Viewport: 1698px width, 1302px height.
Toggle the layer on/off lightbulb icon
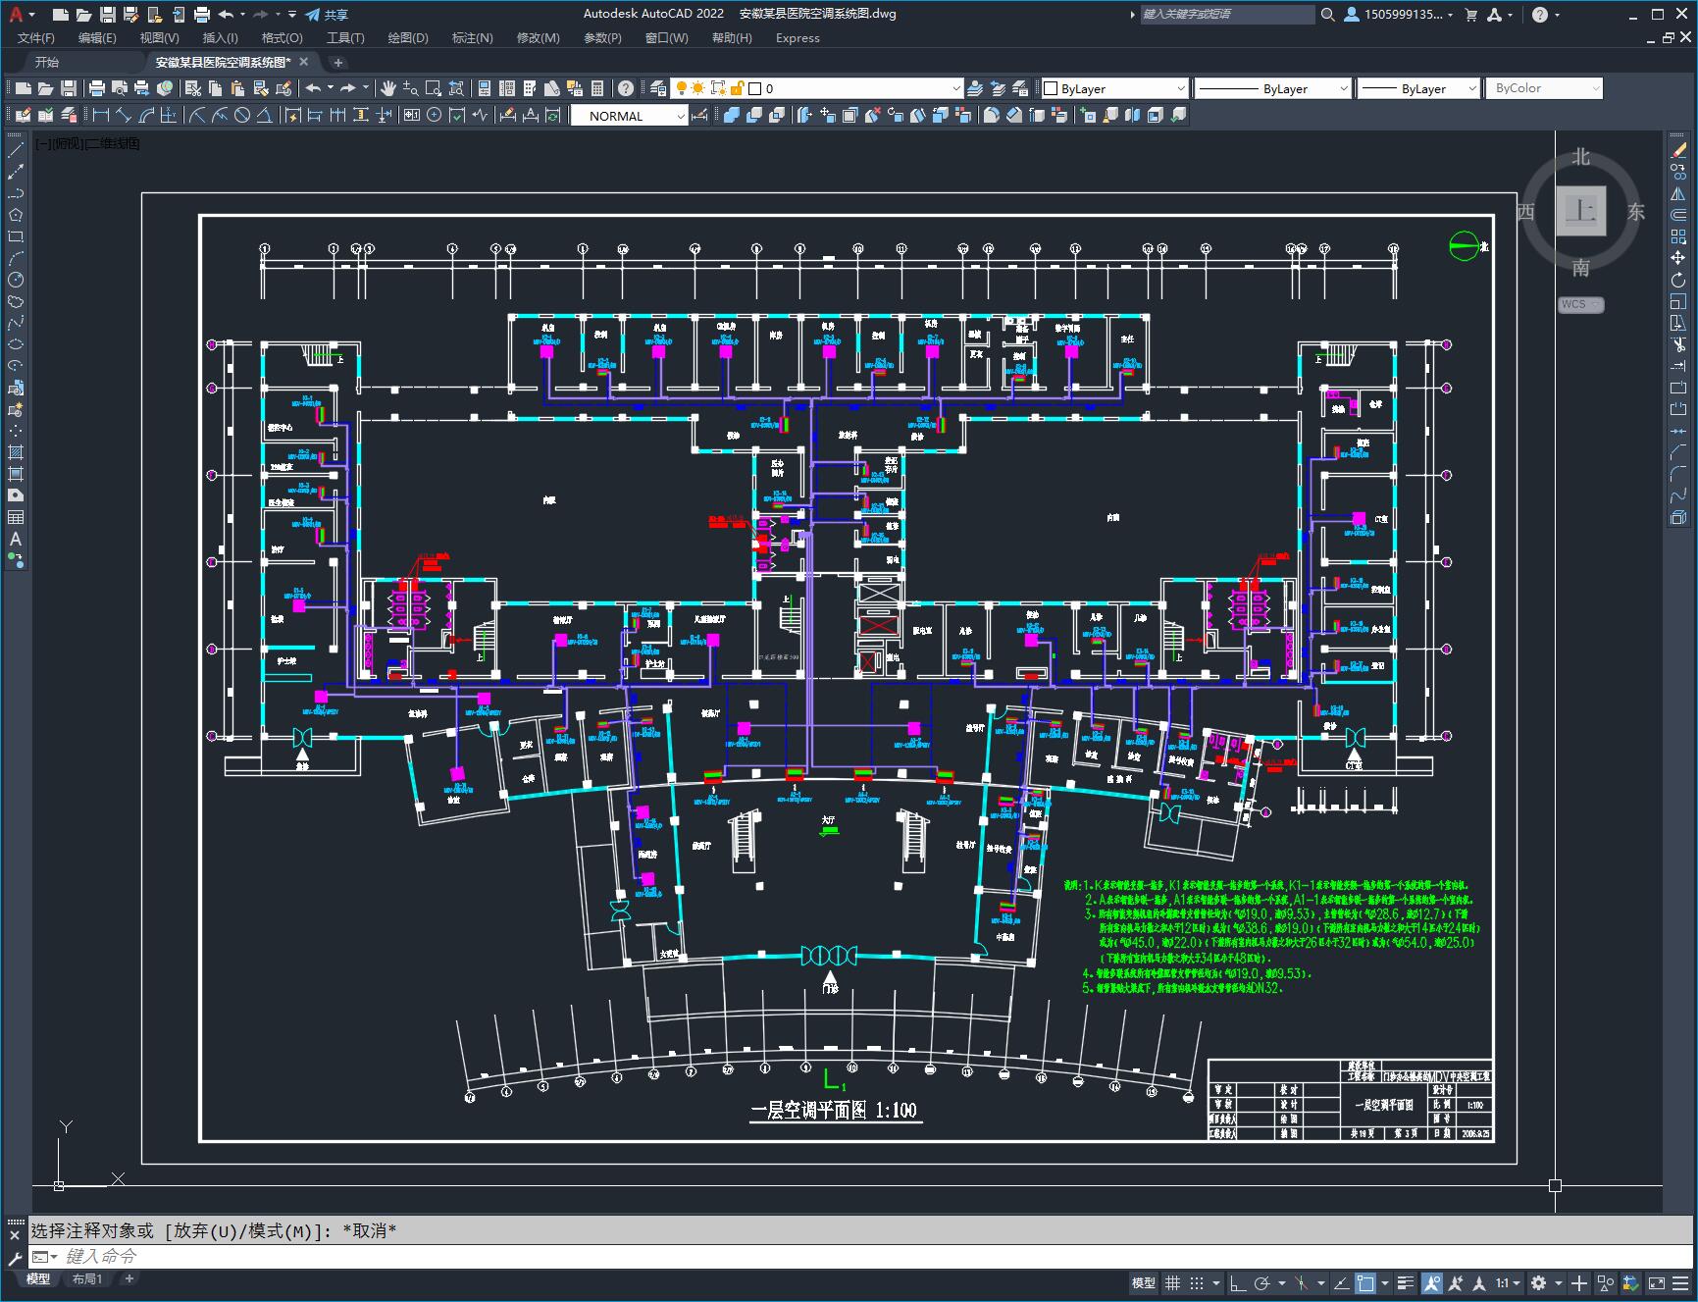tap(682, 88)
